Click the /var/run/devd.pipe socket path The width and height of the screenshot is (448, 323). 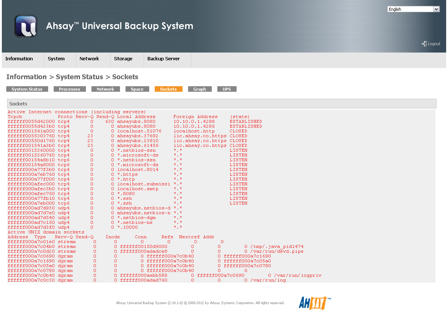click(277, 251)
